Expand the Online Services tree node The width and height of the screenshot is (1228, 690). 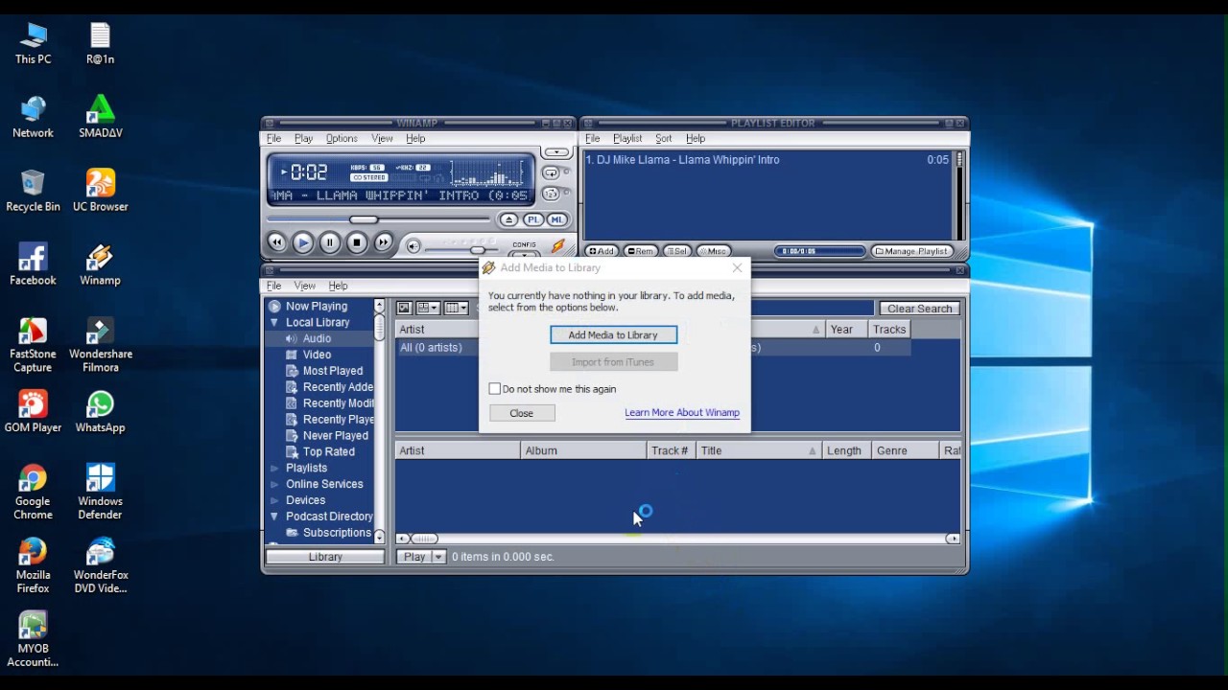274,485
